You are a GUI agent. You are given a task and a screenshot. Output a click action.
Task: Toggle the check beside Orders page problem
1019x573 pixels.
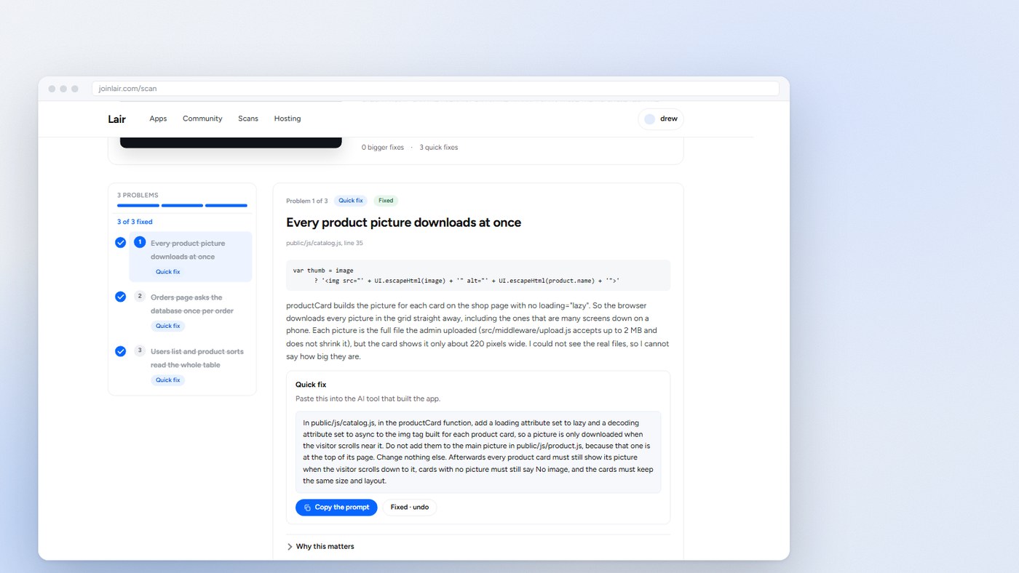pos(121,297)
